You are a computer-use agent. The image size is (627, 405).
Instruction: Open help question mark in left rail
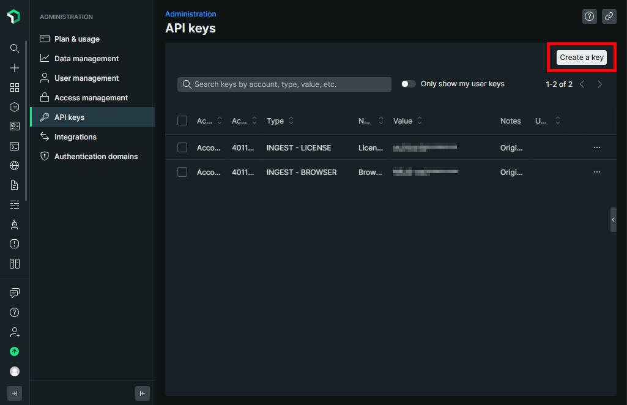click(15, 313)
